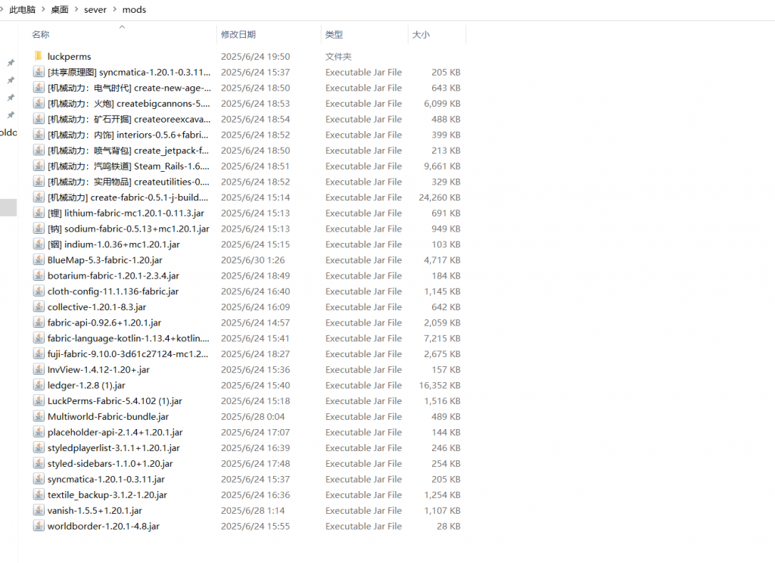
Task: Select the cloth-config-11.1.136-fabric.jar file icon
Action: (x=39, y=291)
